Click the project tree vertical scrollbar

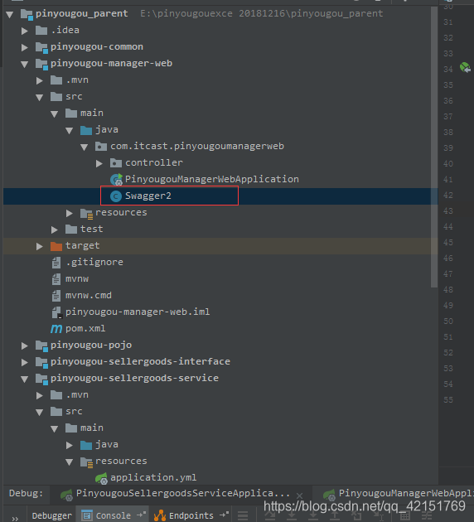[x=433, y=147]
